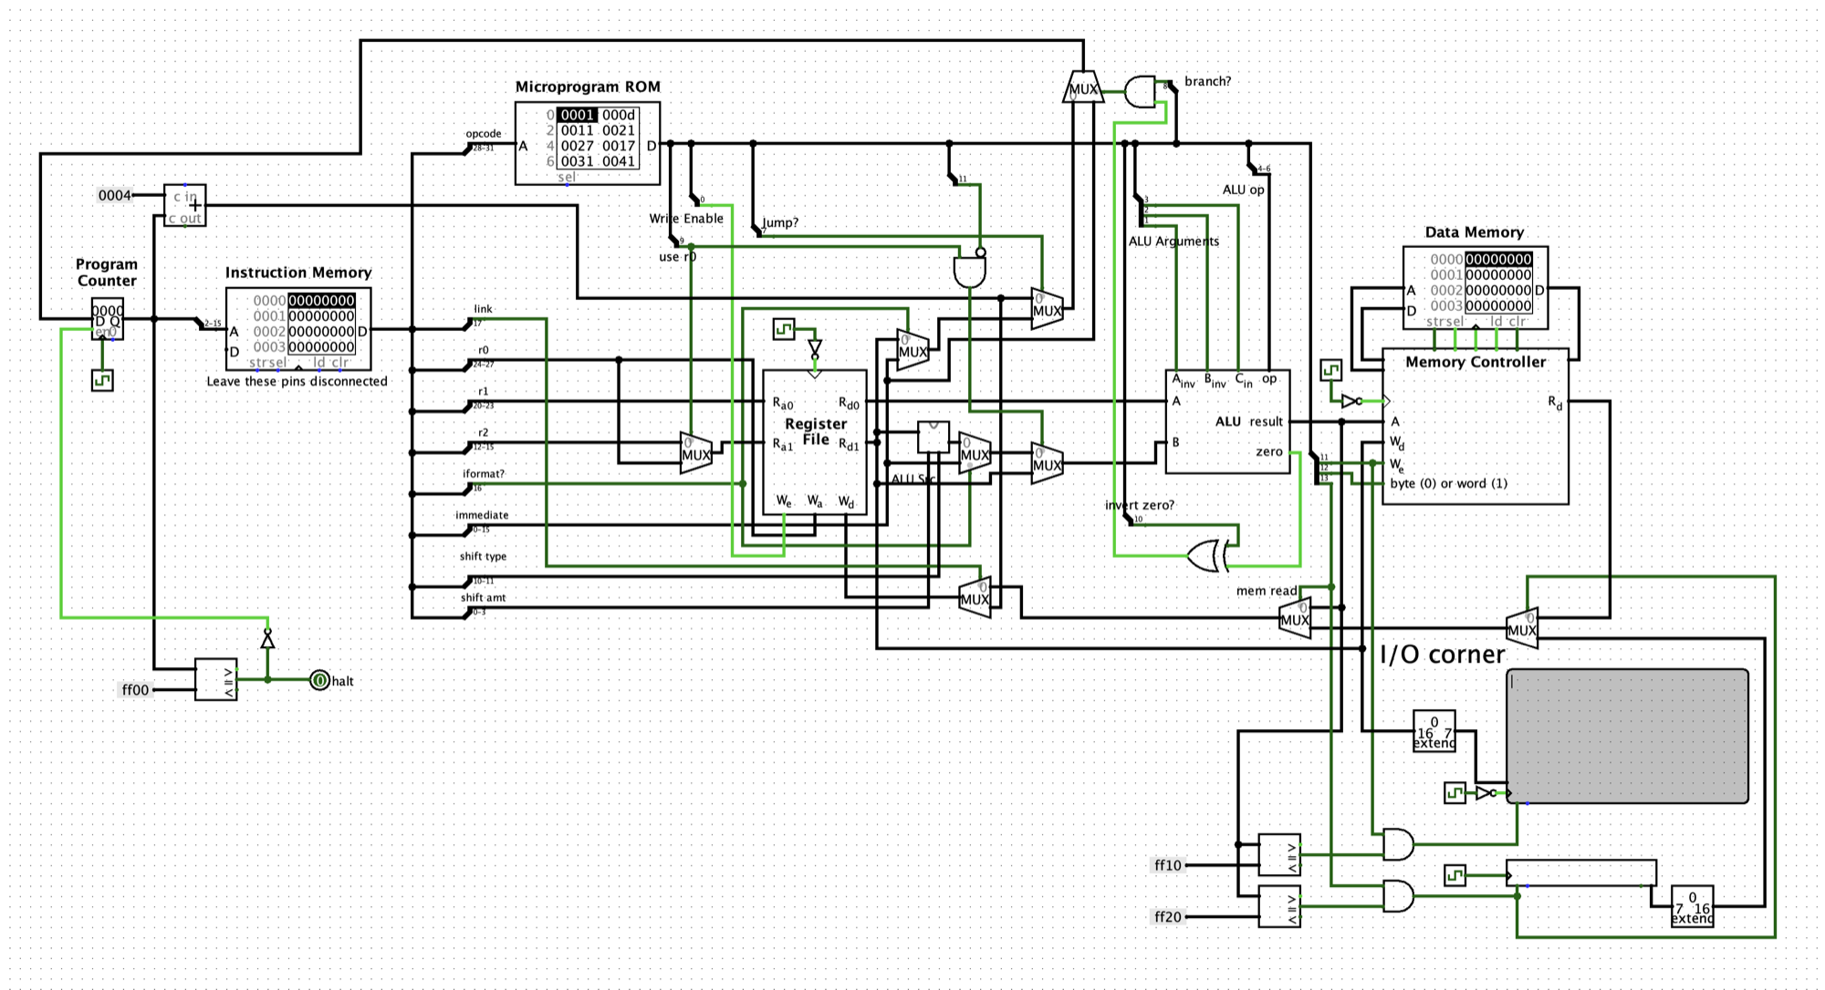
Task: Select the comparator connected to ff10
Action: [1279, 855]
